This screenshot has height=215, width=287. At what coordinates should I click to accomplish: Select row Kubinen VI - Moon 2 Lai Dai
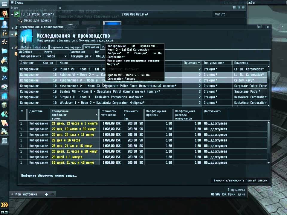click(143, 75)
